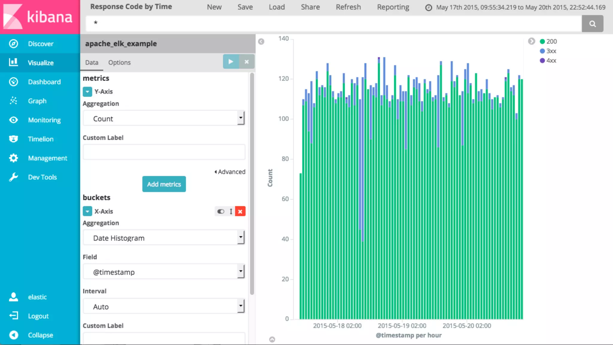The height and width of the screenshot is (345, 613).
Task: Open the Discover compass icon
Action: pyautogui.click(x=13, y=44)
